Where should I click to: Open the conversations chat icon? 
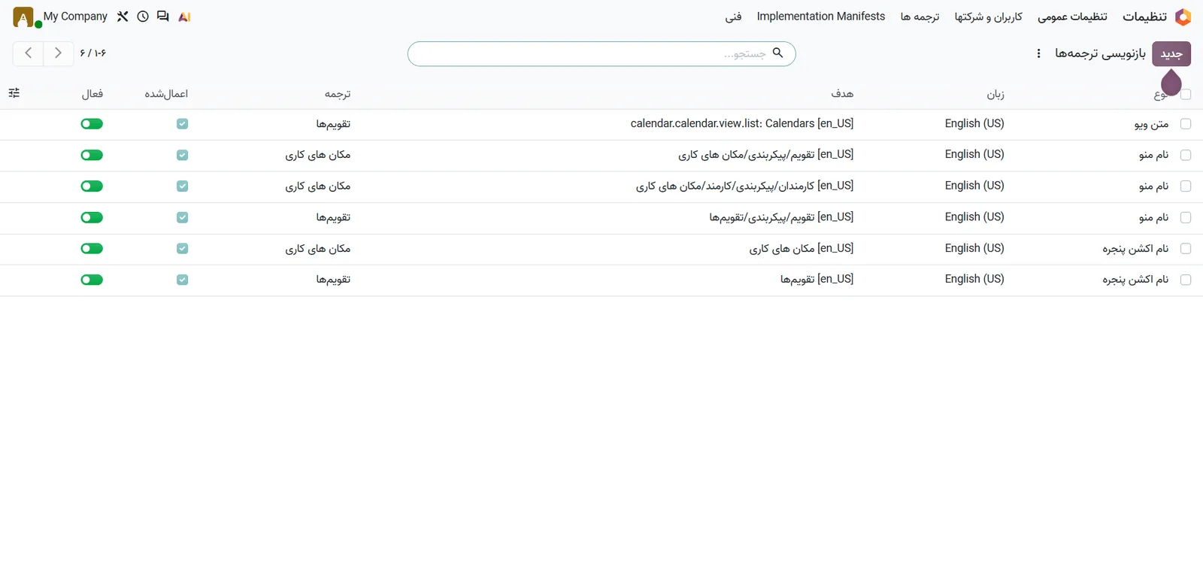coord(163,17)
